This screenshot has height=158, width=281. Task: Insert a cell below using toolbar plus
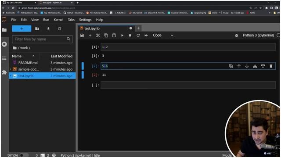pos(90,36)
